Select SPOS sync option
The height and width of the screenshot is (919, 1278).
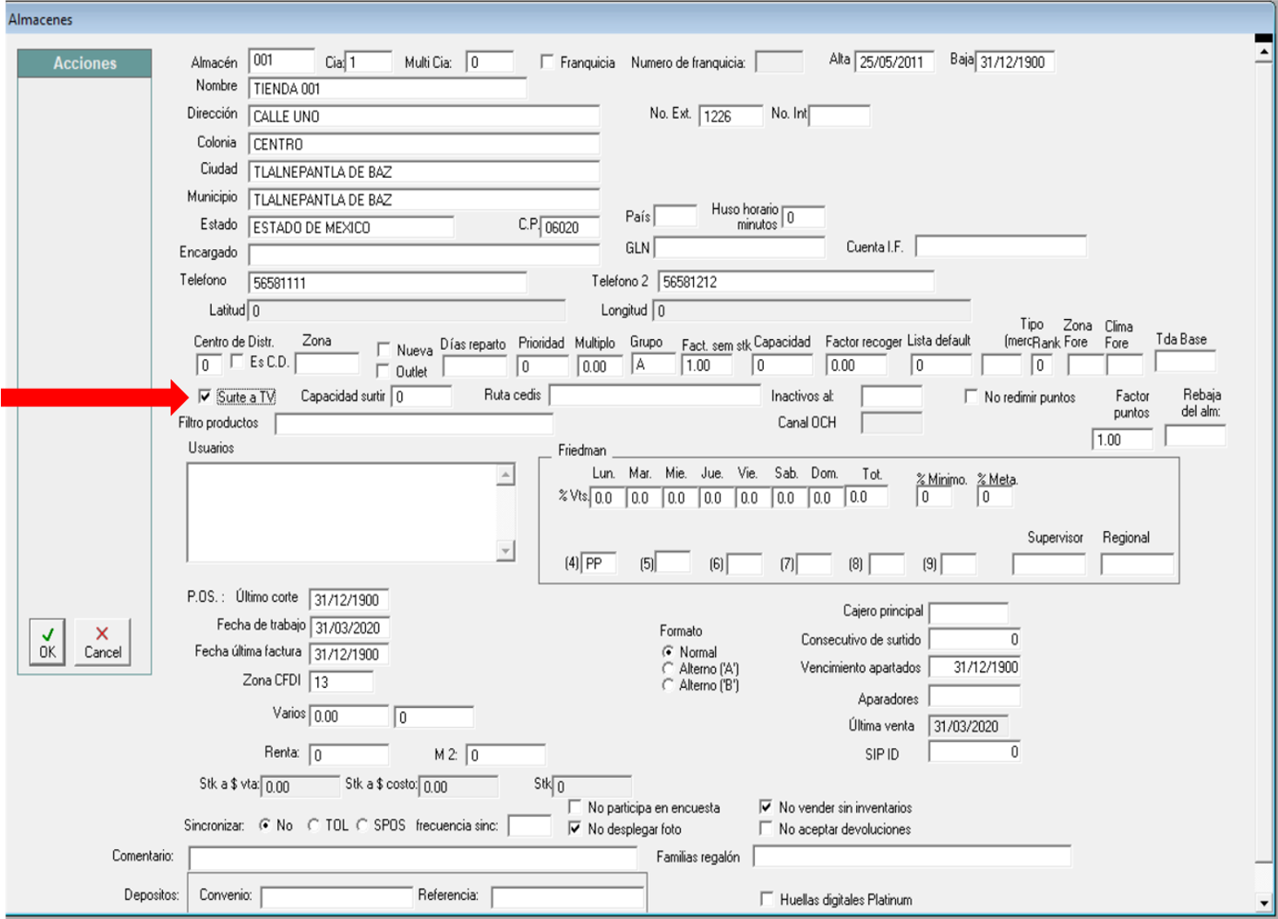[x=363, y=825]
